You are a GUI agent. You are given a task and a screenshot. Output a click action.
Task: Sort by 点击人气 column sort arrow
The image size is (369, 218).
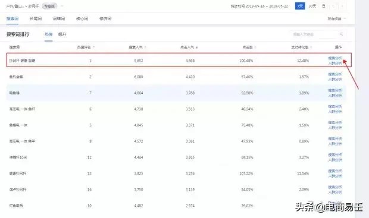click(197, 47)
